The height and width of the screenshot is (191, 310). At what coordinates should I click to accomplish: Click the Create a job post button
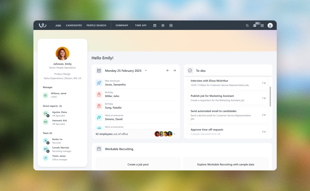pos(138,164)
